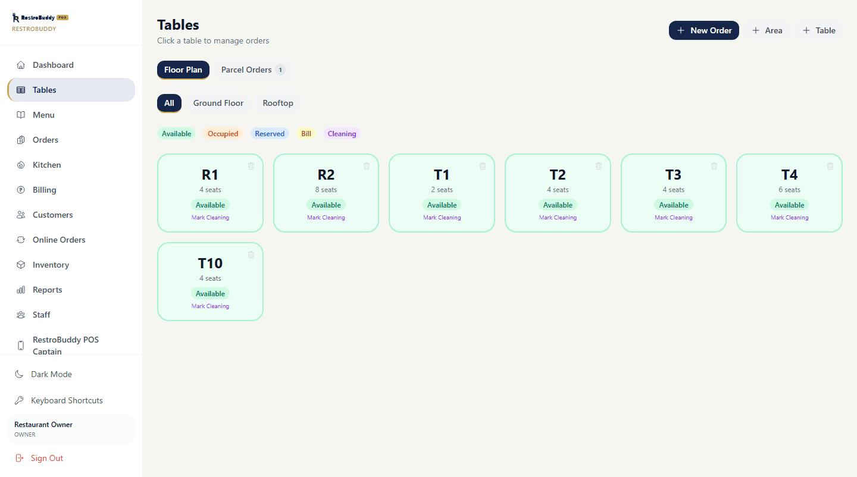Select Tables in the sidebar
Screen dimensions: 857x477
click(x=71, y=90)
